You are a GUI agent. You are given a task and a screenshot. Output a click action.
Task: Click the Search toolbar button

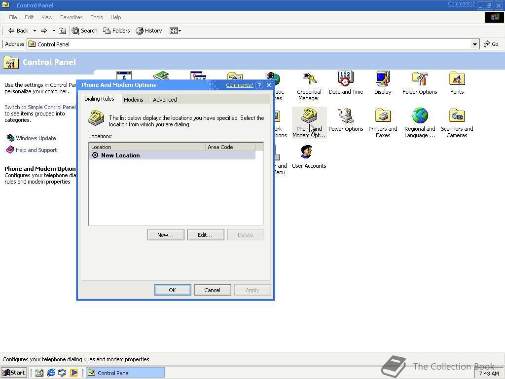[85, 31]
